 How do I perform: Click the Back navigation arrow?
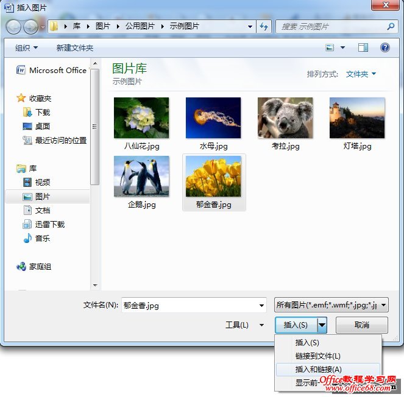point(13,27)
